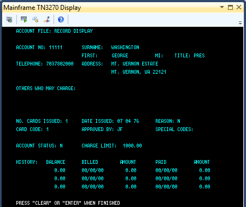
Task: Click the telephone number 7037802000
Action: click(x=60, y=64)
